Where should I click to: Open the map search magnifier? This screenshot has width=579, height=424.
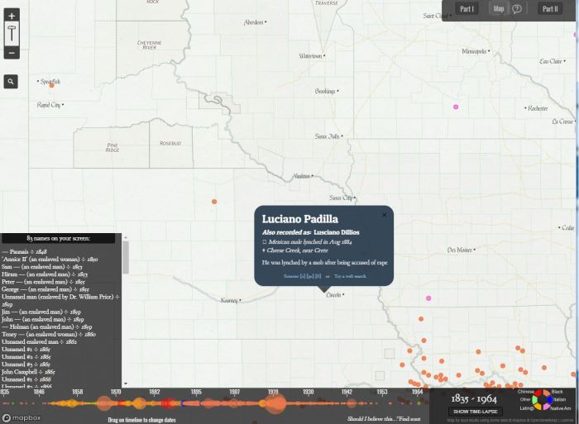11,82
